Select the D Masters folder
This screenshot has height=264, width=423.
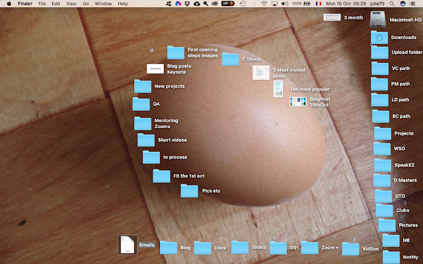(382, 180)
